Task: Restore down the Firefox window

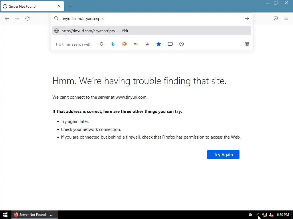Action: click(276, 3)
